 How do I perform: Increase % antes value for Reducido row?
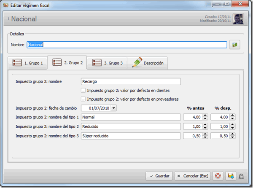205,125
